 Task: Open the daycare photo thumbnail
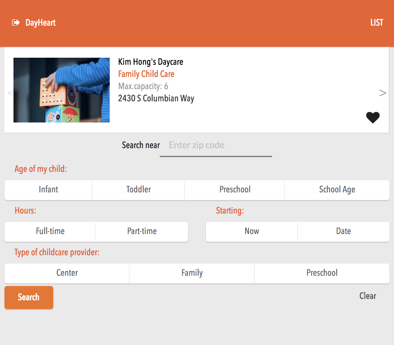pyautogui.click(x=62, y=90)
